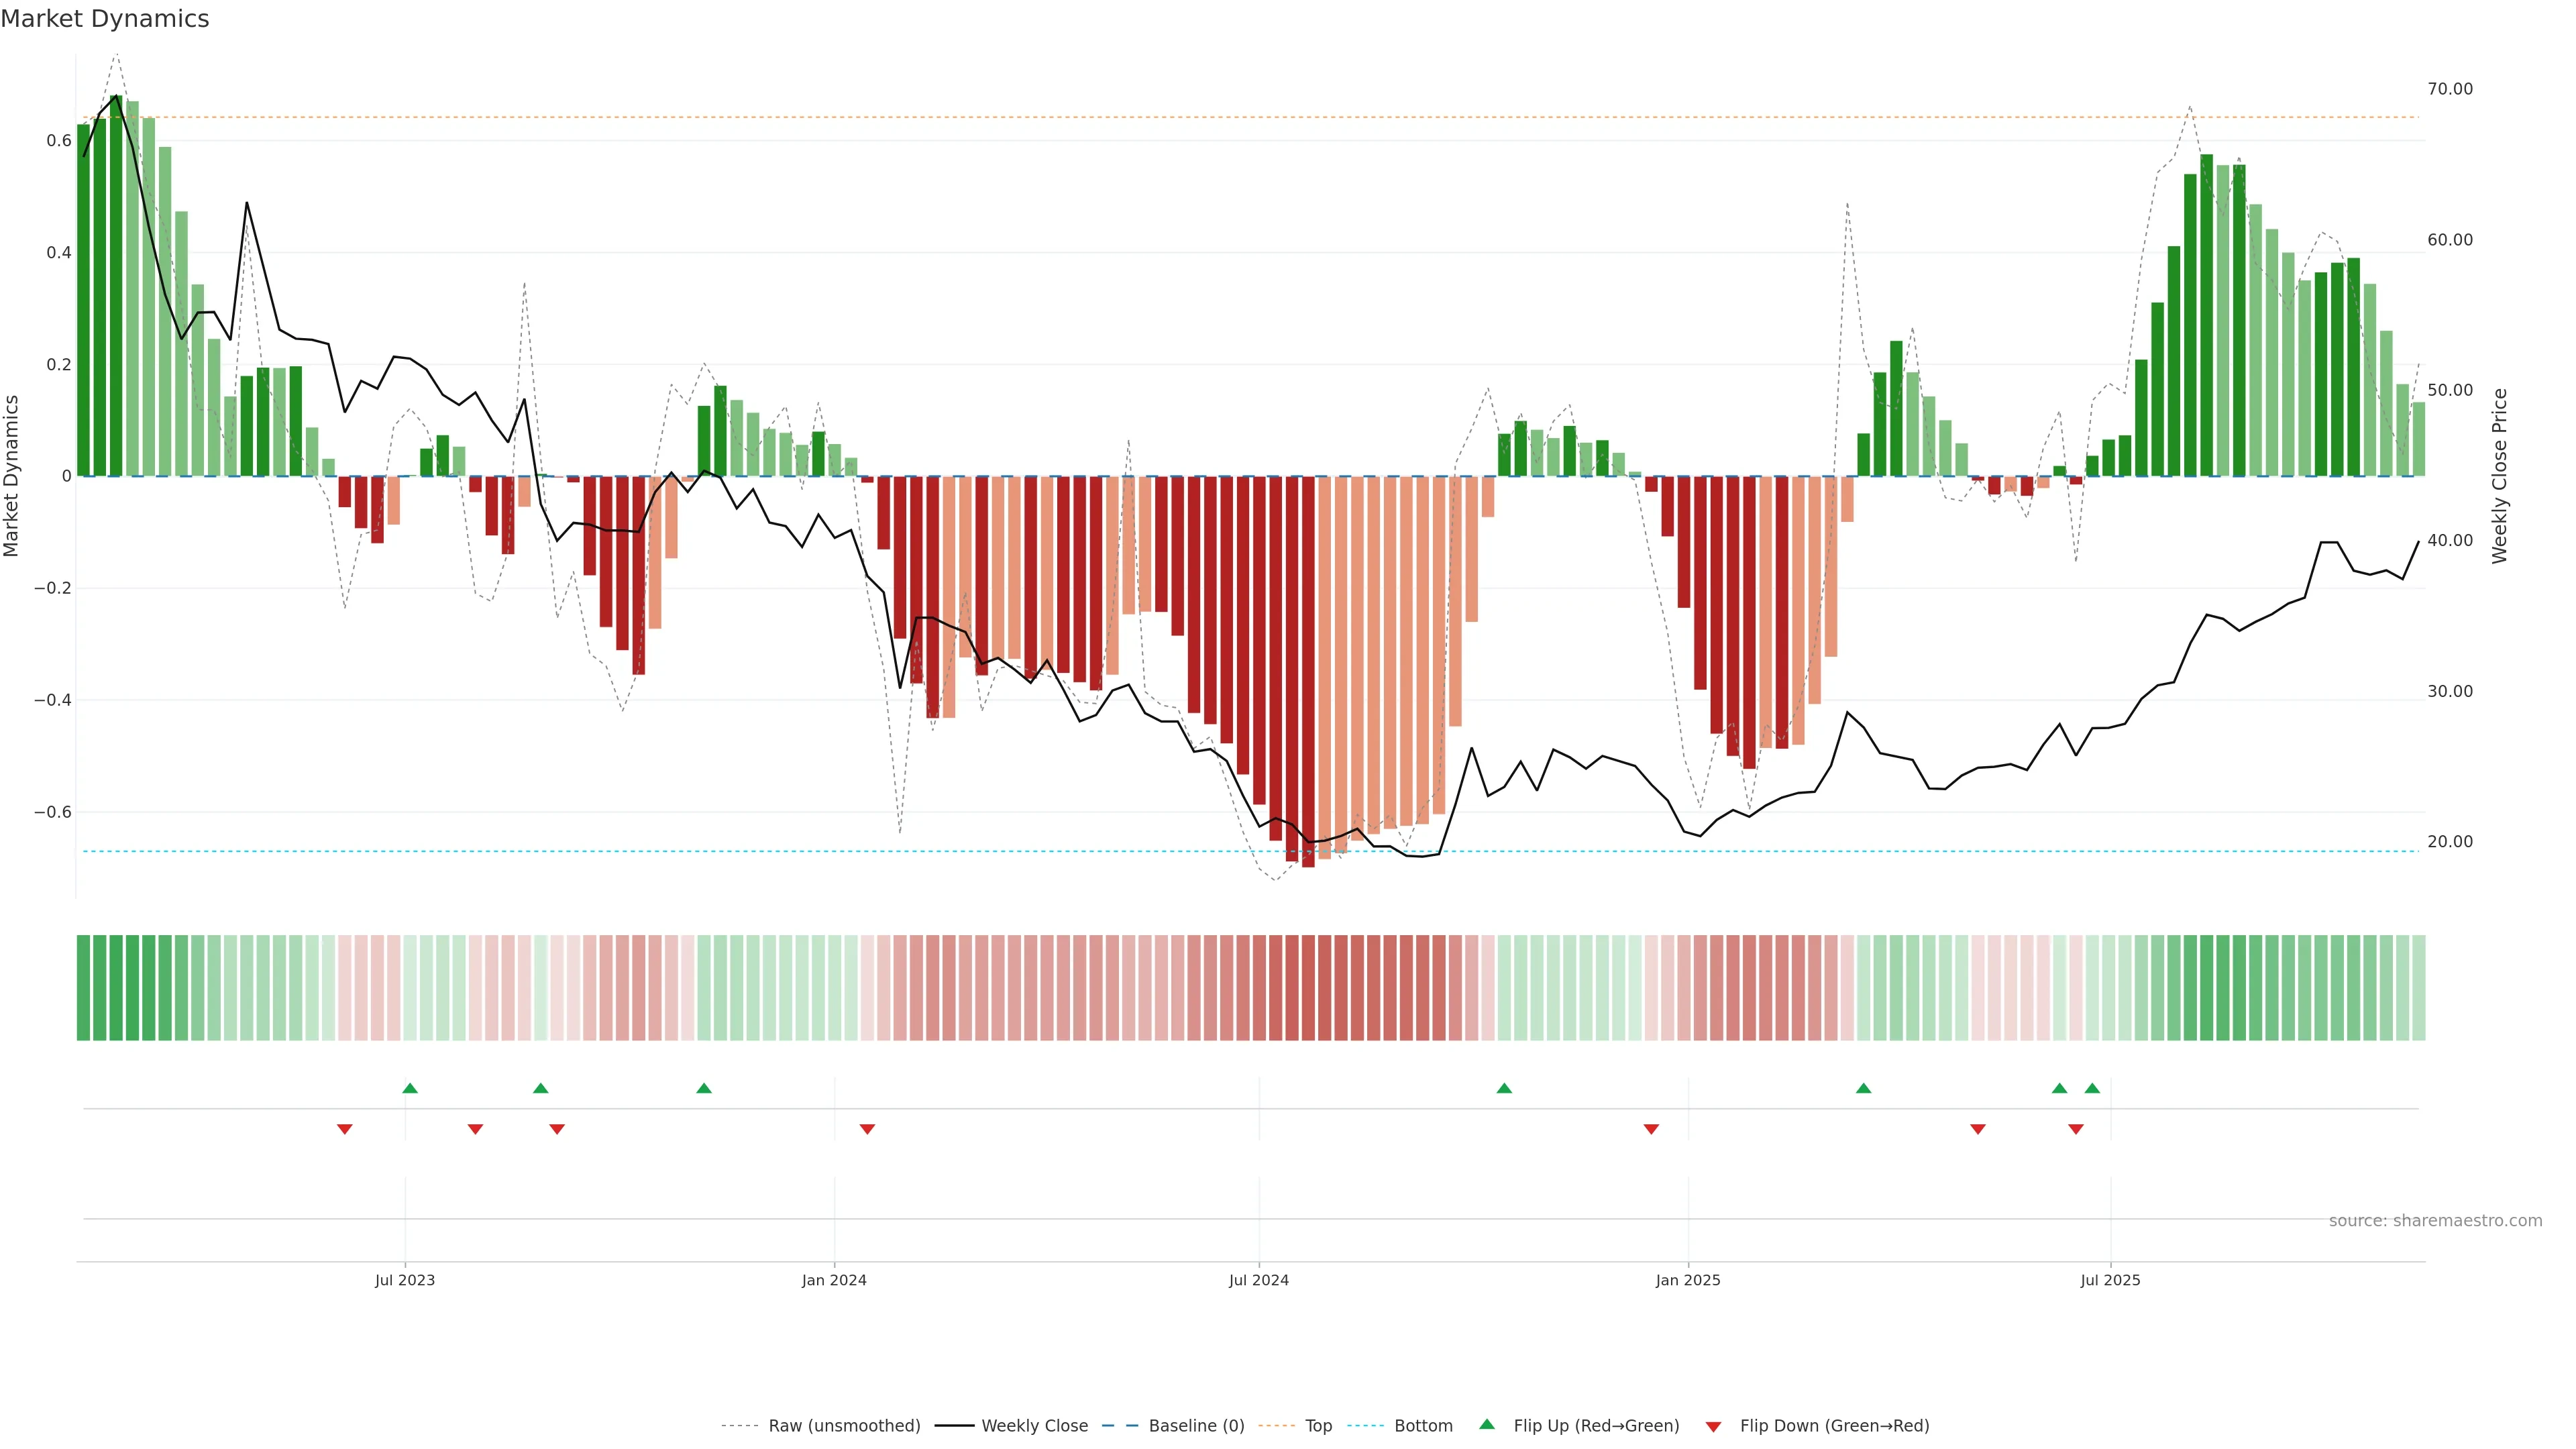Click the first red flip-down triangle marker
Image resolution: width=2576 pixels, height=1449 pixels.
pyautogui.click(x=345, y=1129)
